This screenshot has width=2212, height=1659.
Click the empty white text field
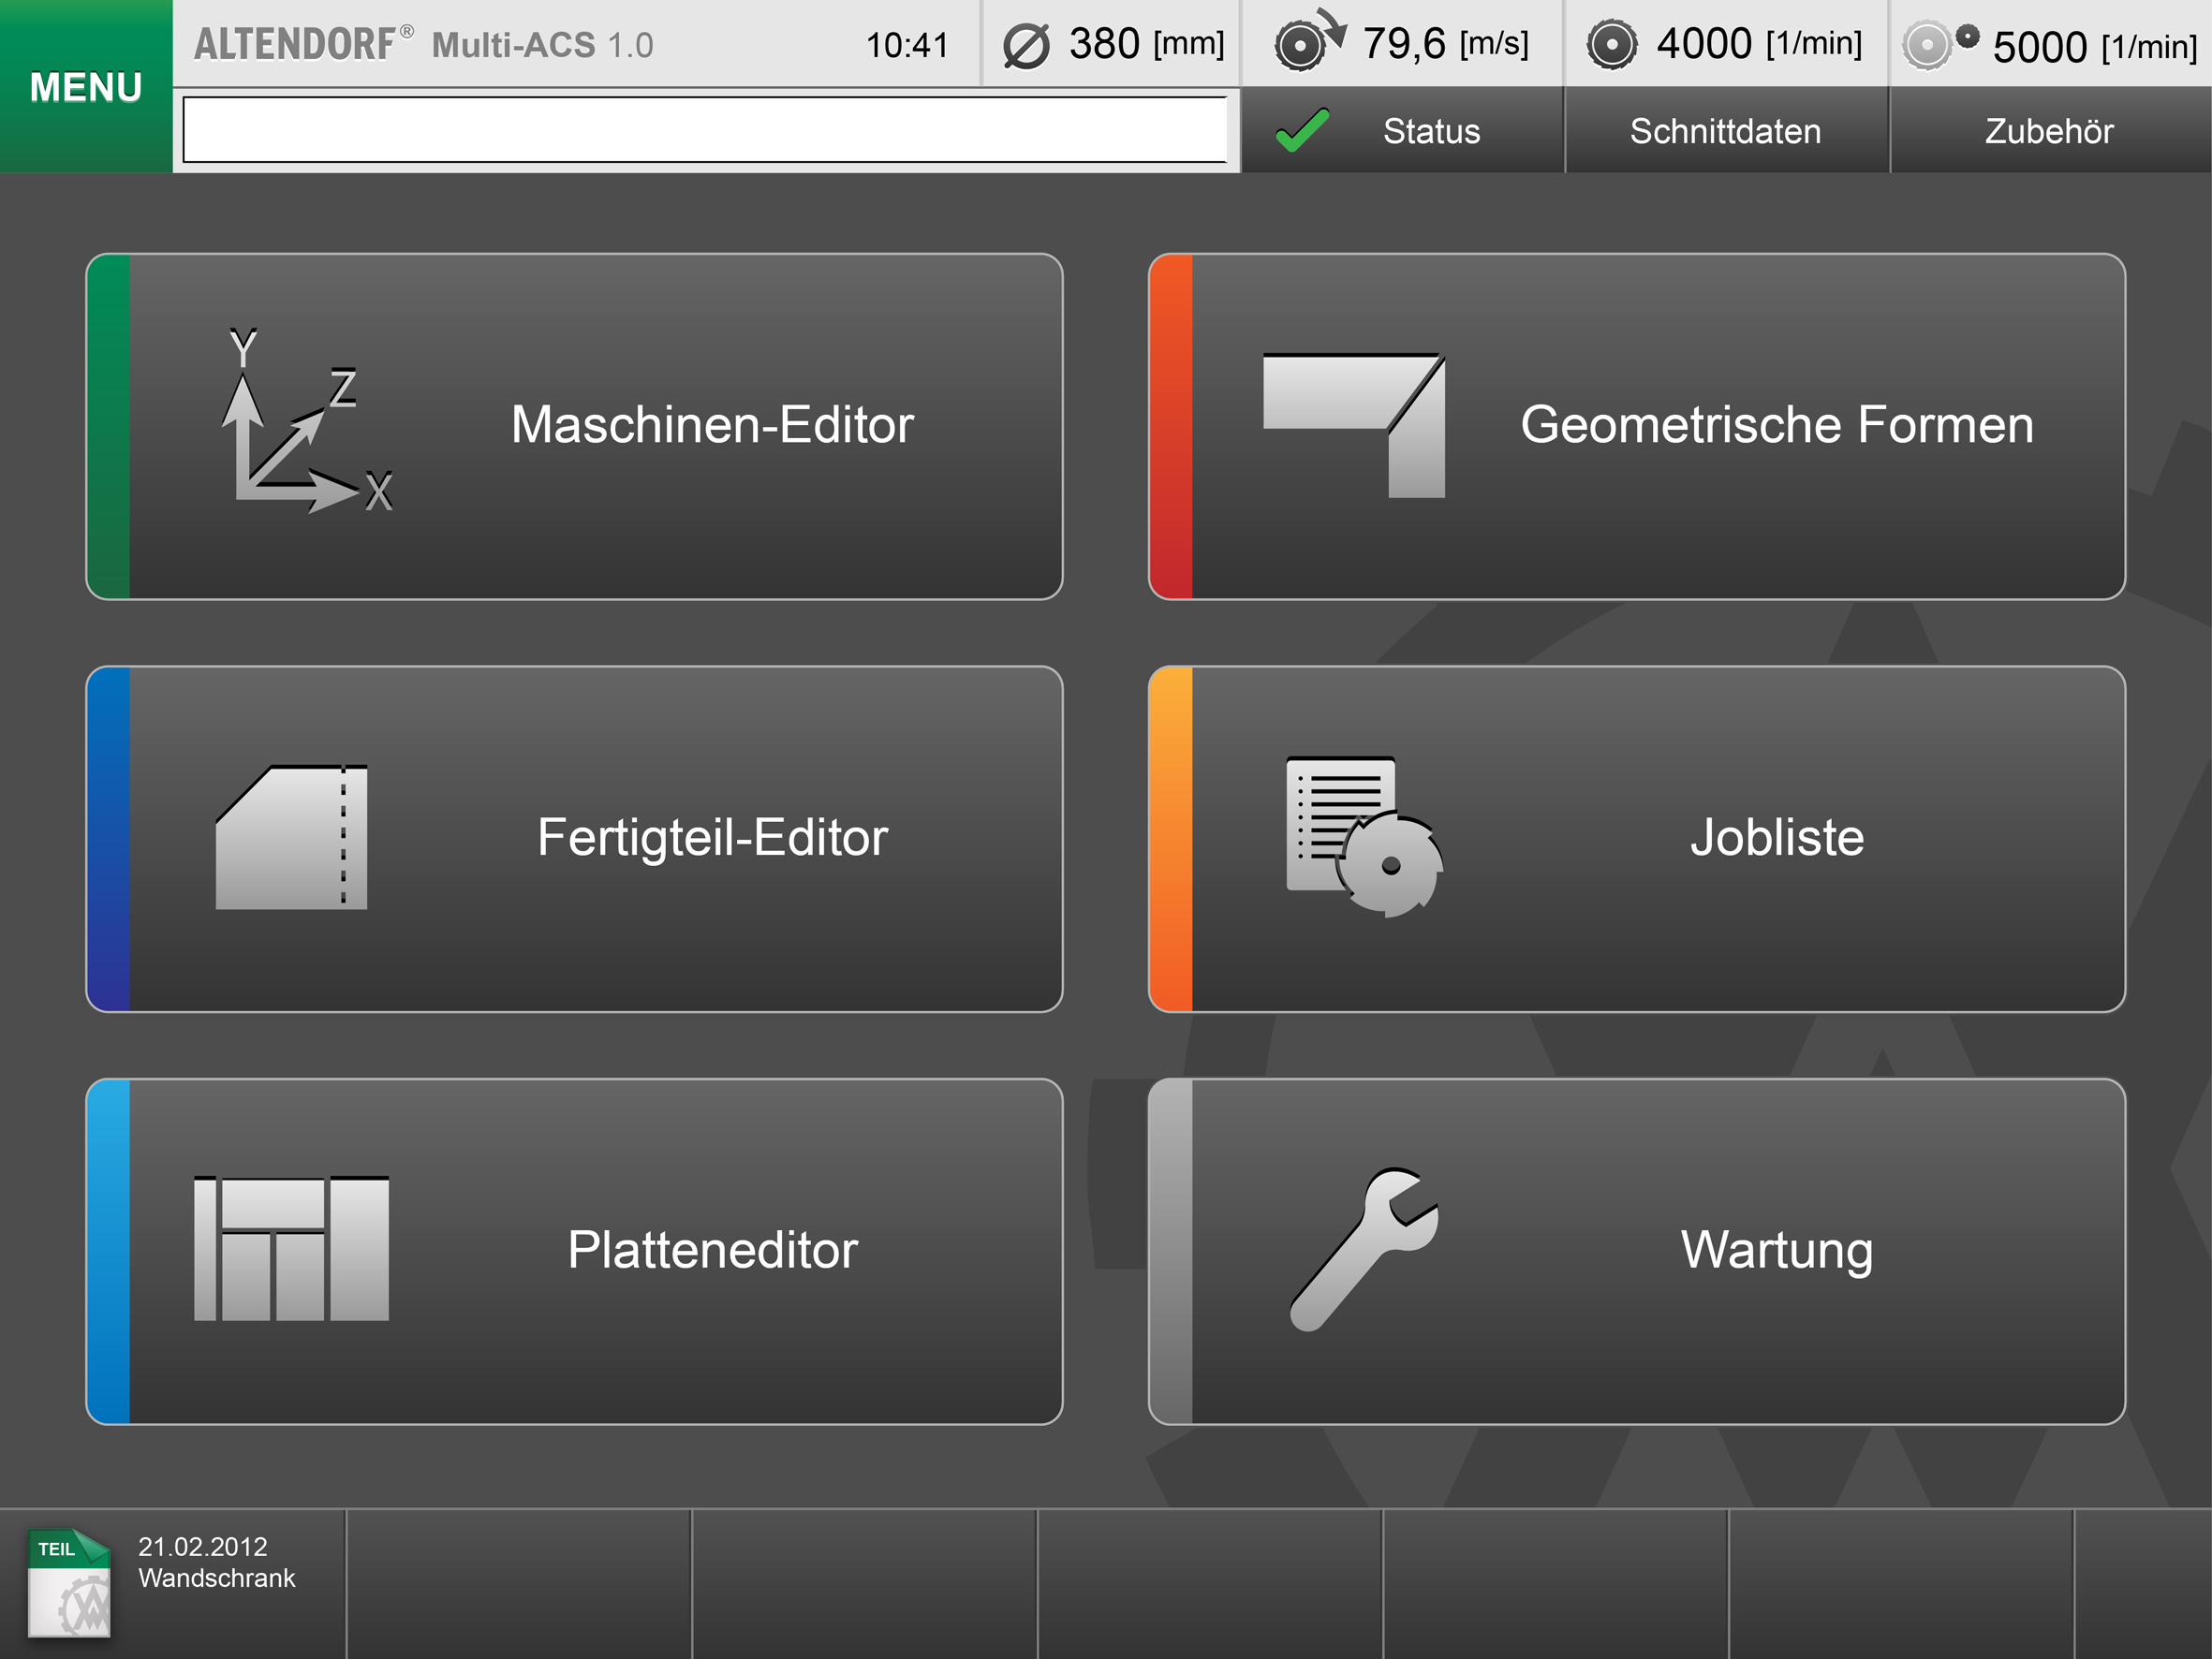[704, 130]
